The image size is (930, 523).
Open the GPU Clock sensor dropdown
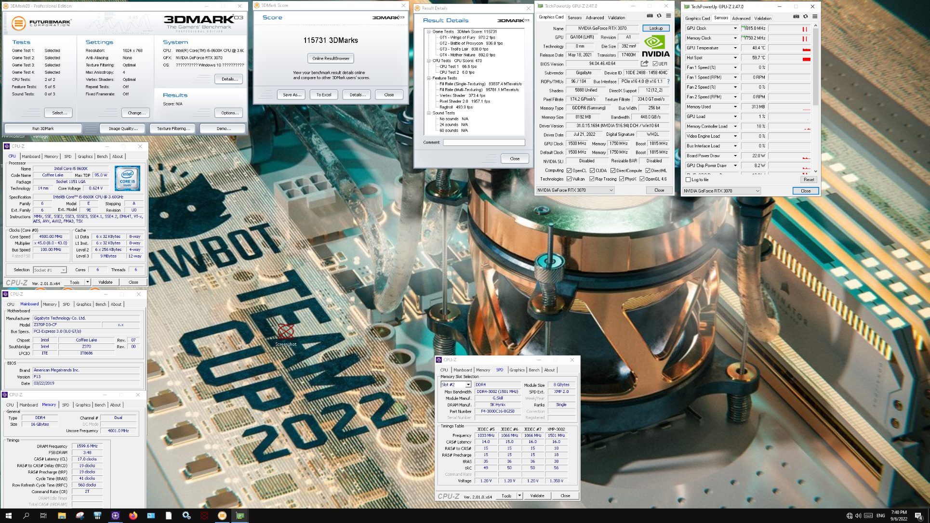(735, 28)
